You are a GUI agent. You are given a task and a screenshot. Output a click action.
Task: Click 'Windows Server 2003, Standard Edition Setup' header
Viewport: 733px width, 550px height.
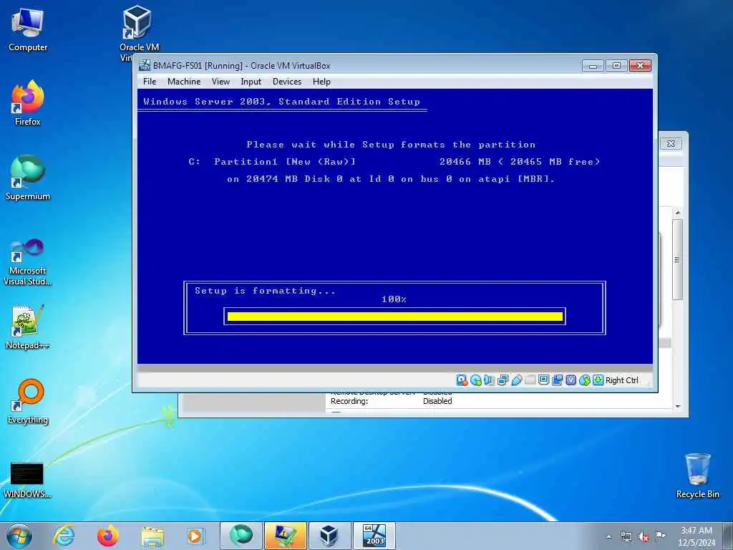(282, 102)
